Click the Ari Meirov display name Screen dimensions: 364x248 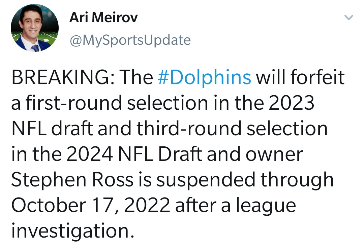point(103,17)
